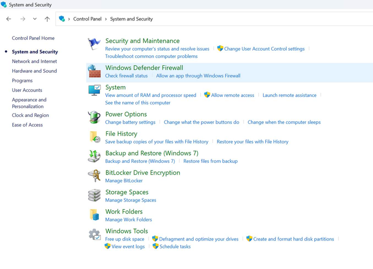Screen dimensions: 373x269
Task: Click Check firewall status
Action: point(126,76)
